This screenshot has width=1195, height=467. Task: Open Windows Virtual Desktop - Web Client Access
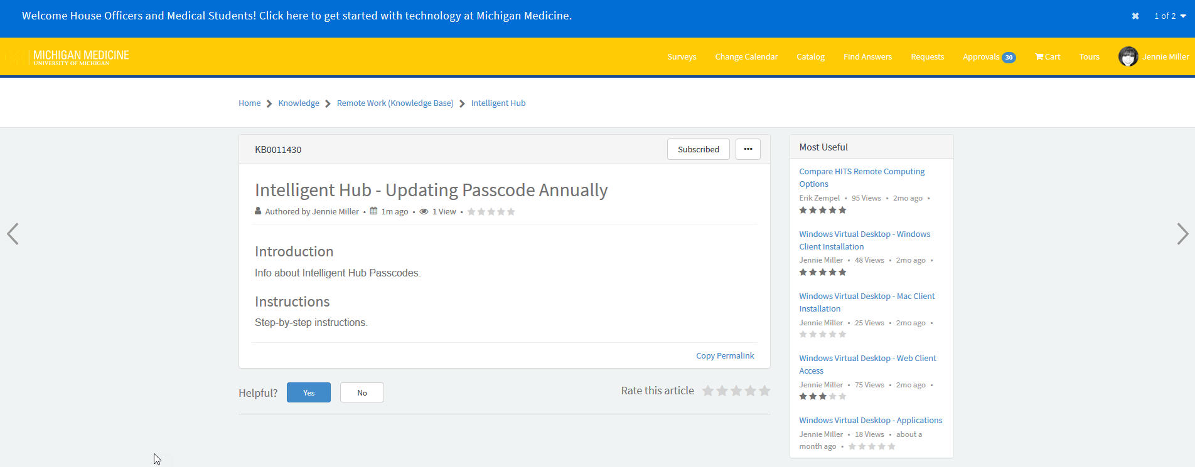867,365
